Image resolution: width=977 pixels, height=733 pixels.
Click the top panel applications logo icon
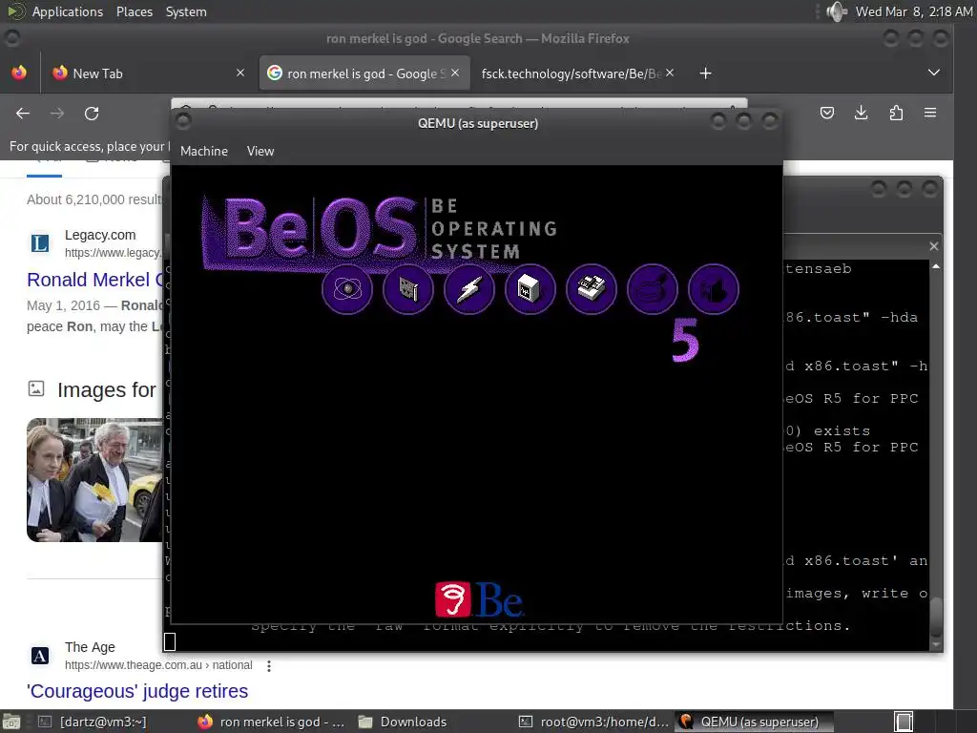tap(16, 11)
